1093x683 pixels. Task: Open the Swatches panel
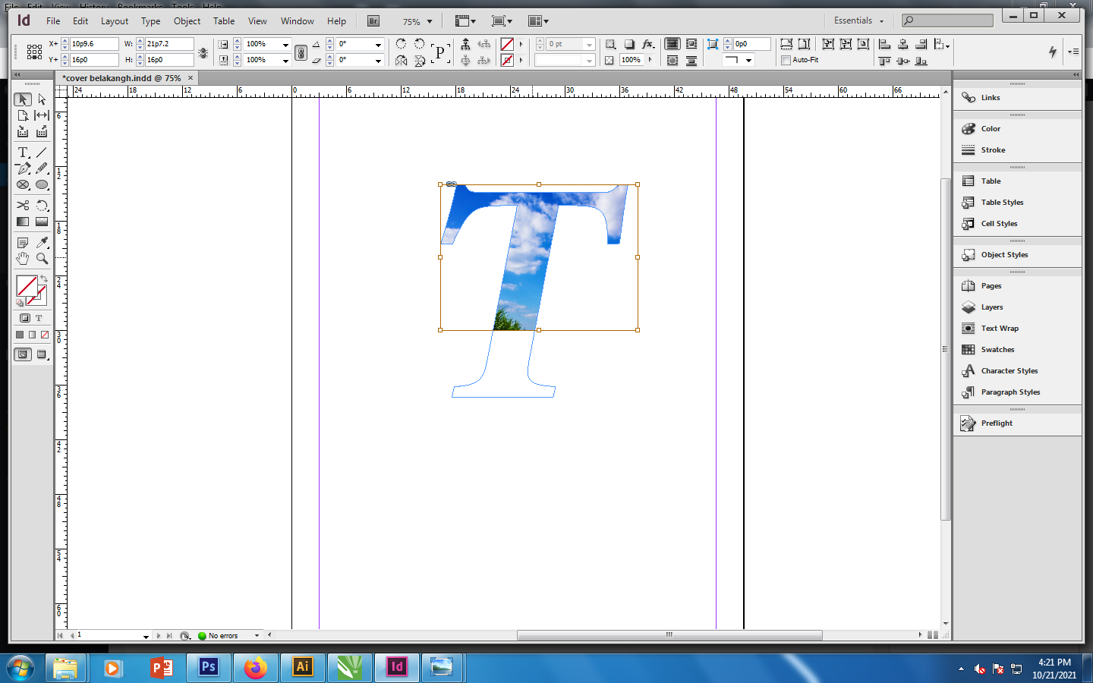997,350
